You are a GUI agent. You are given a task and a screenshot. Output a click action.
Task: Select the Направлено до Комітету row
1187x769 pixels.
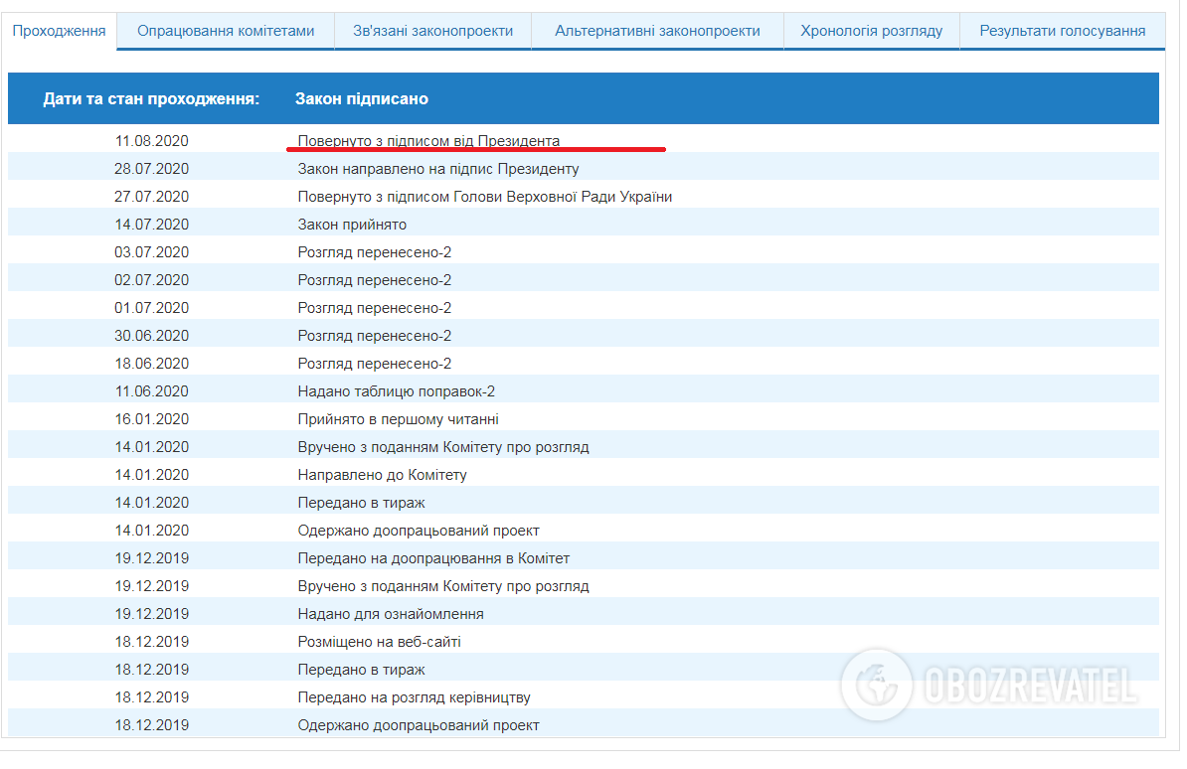pos(382,475)
